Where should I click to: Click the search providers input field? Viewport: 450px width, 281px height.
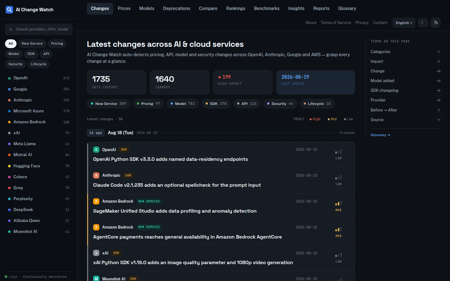[x=39, y=29]
